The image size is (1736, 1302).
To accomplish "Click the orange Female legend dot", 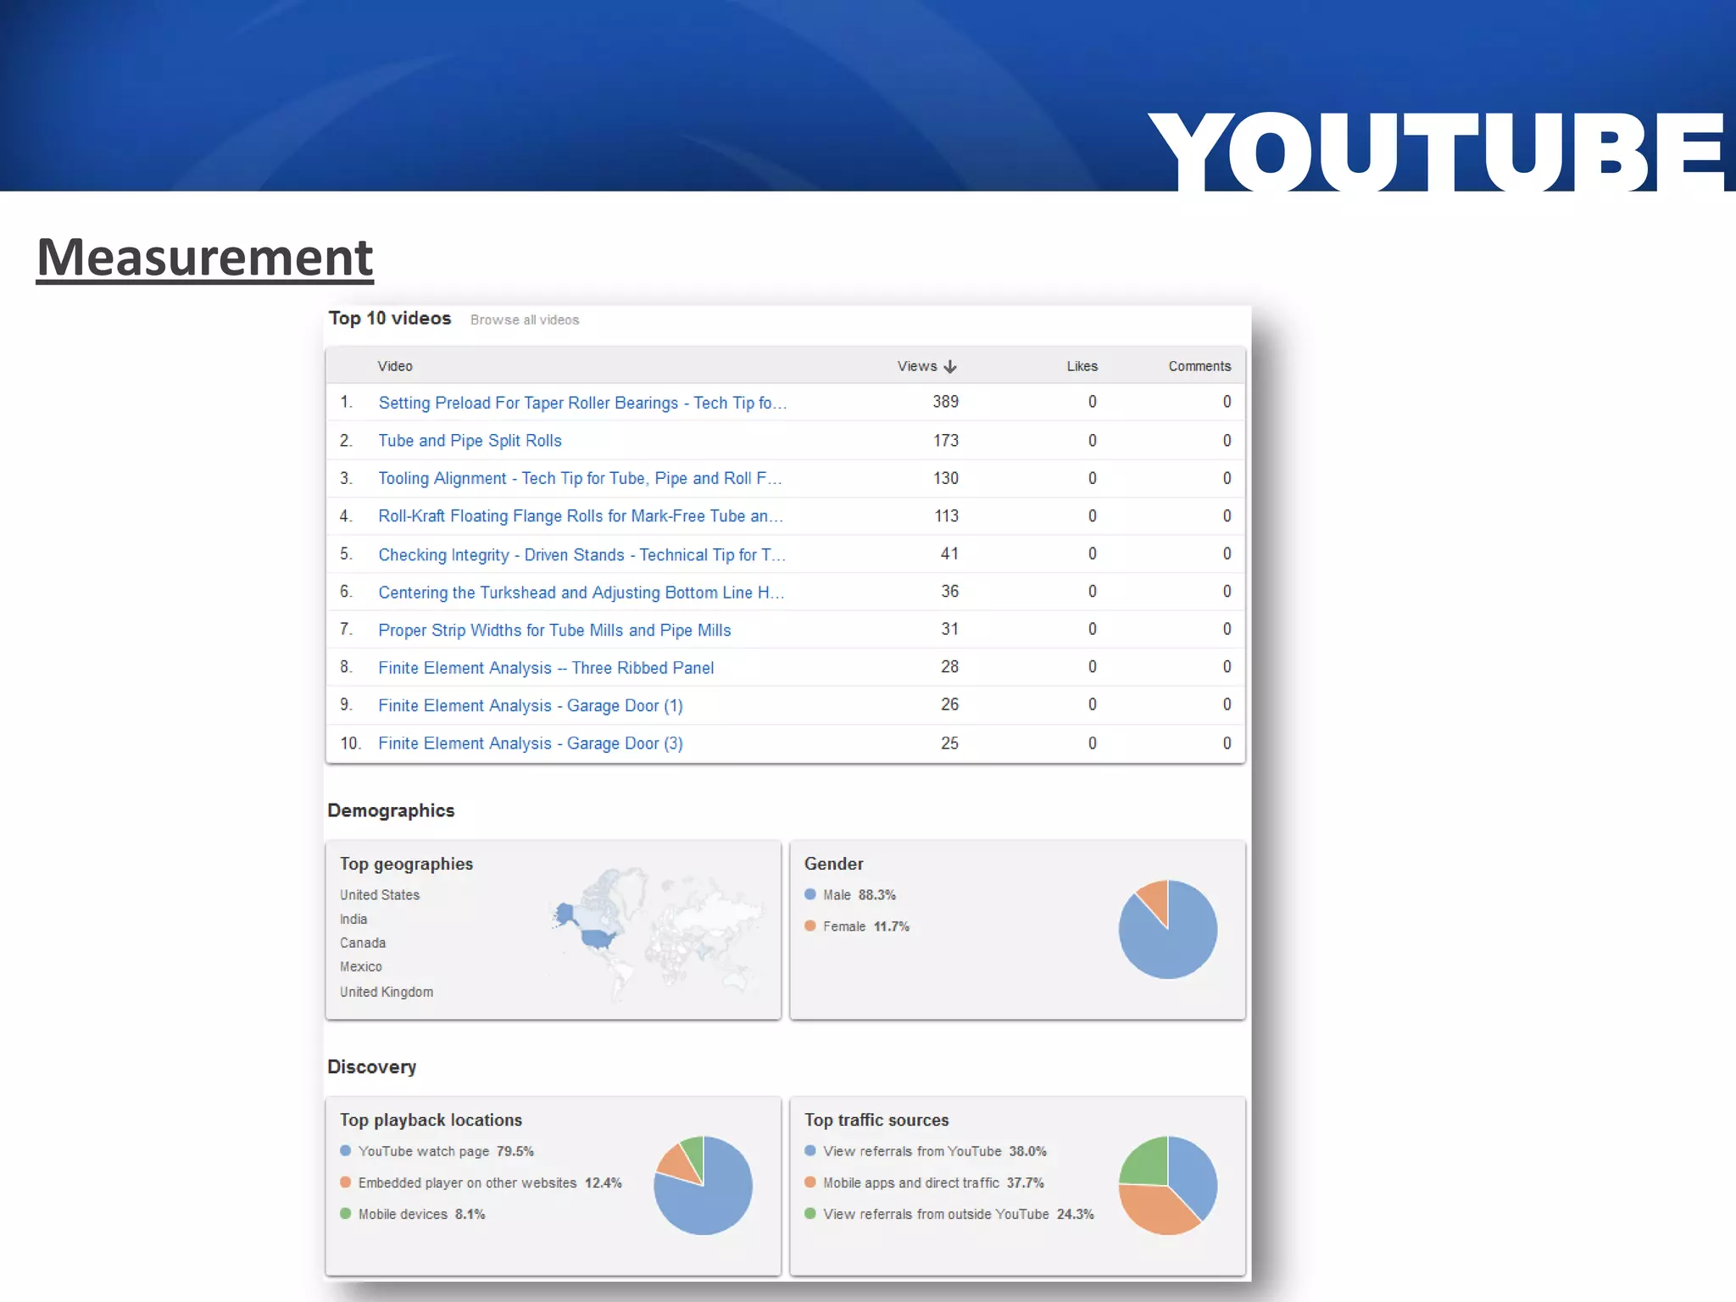I will (810, 926).
